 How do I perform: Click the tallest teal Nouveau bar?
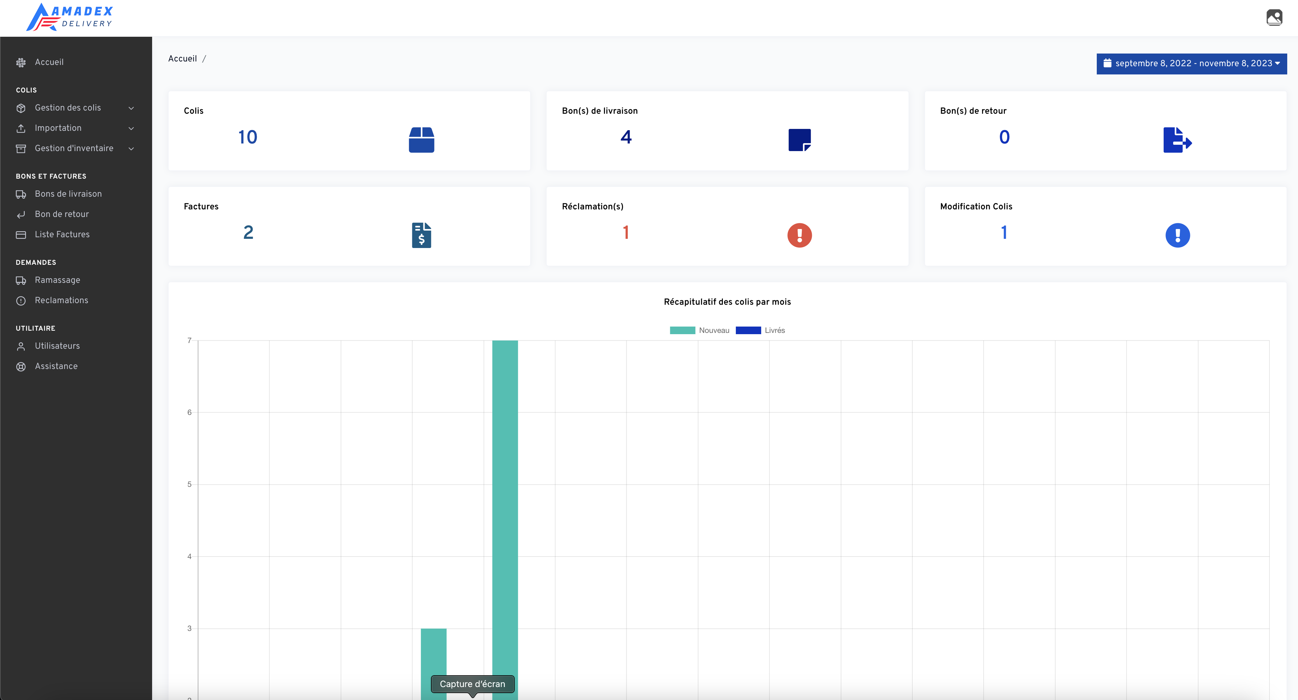[x=505, y=504]
